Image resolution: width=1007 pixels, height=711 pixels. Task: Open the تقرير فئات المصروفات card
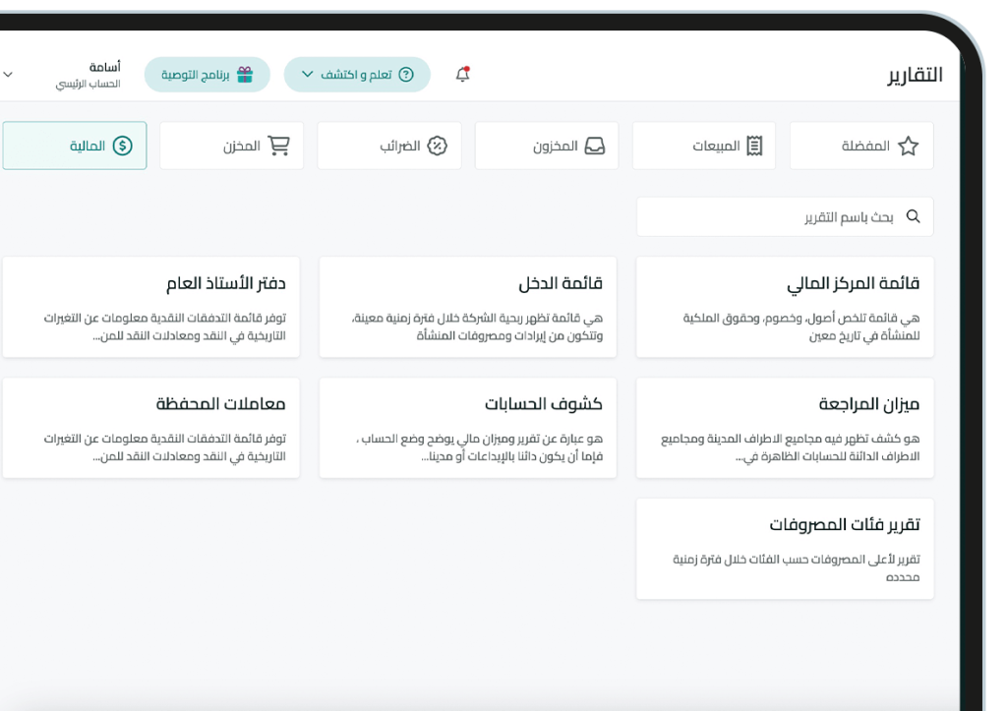coord(785,549)
